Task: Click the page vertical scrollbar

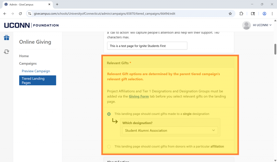Action: tap(275, 49)
